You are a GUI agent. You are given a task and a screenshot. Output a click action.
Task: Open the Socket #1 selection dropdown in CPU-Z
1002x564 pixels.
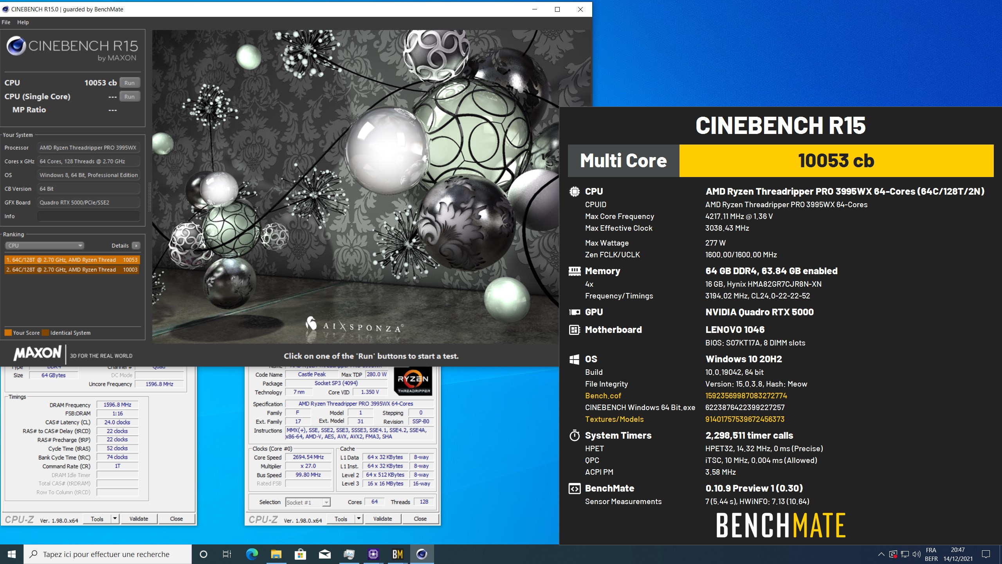pyautogui.click(x=308, y=502)
